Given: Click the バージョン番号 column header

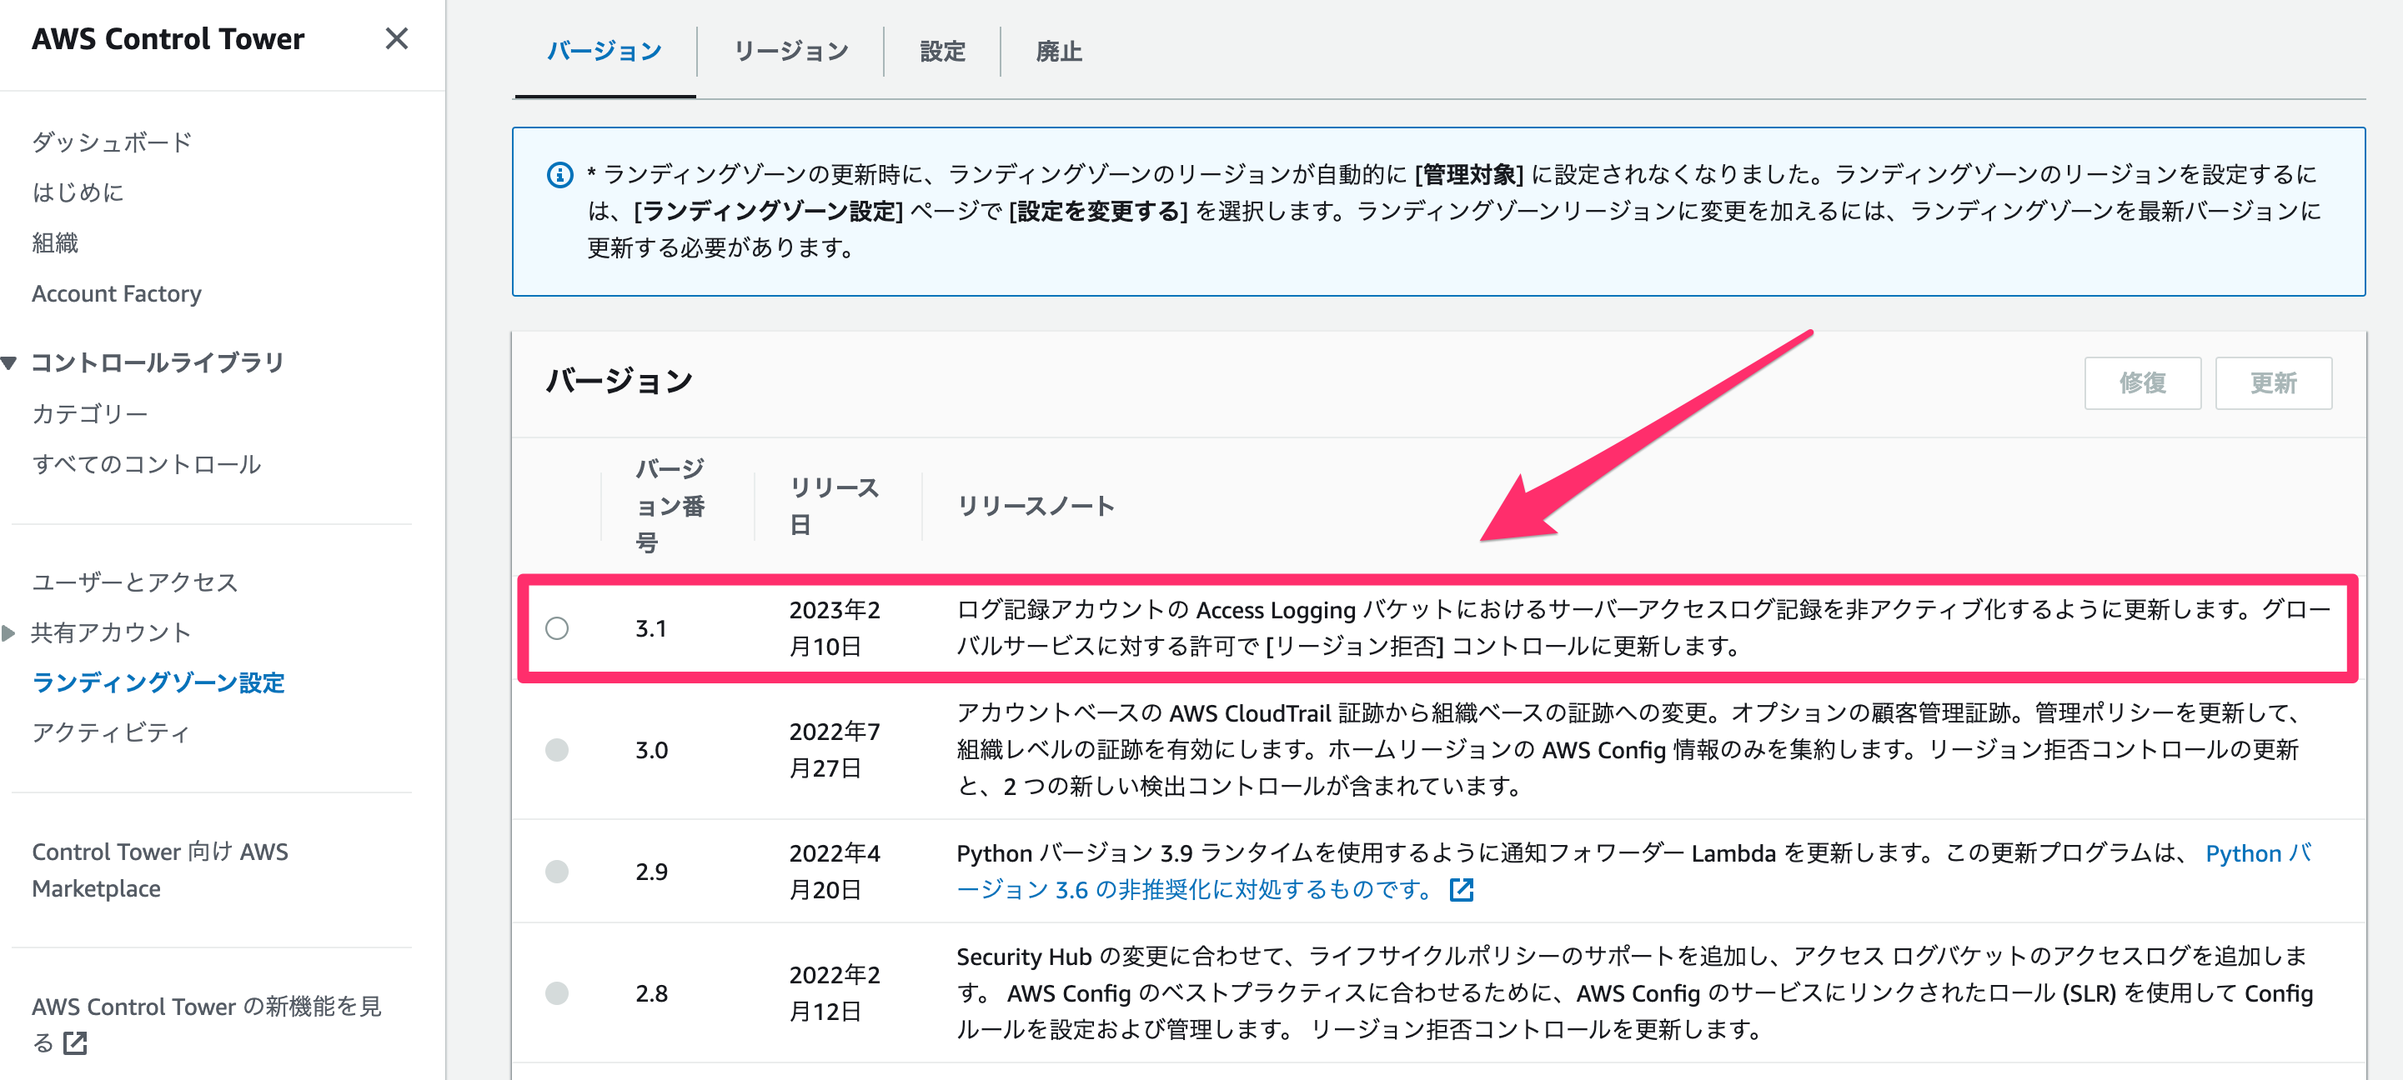Looking at the screenshot, I should (670, 506).
